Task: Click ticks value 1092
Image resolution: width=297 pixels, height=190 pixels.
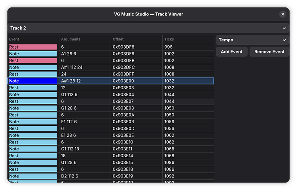Action: coord(169,176)
